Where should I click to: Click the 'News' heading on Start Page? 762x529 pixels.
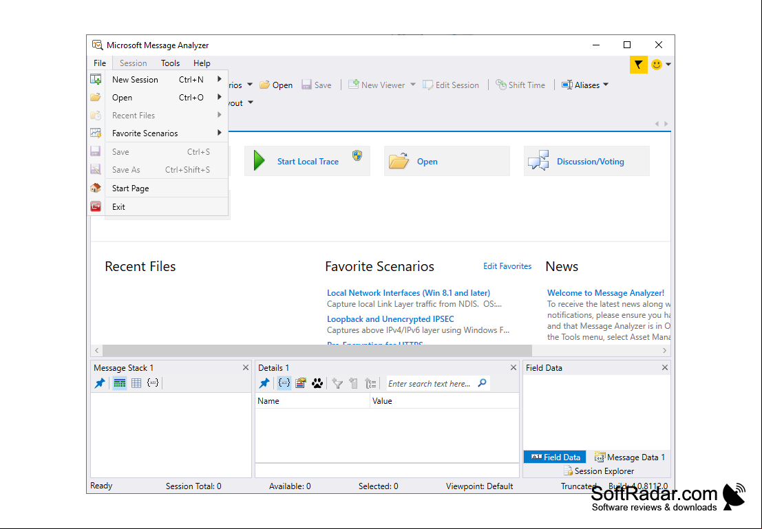click(562, 266)
